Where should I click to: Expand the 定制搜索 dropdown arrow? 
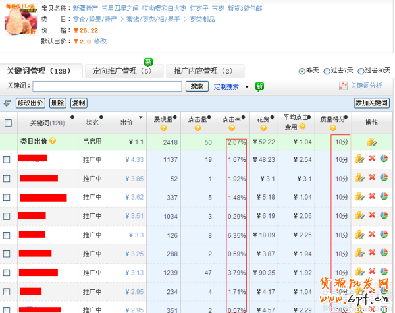tap(247, 86)
